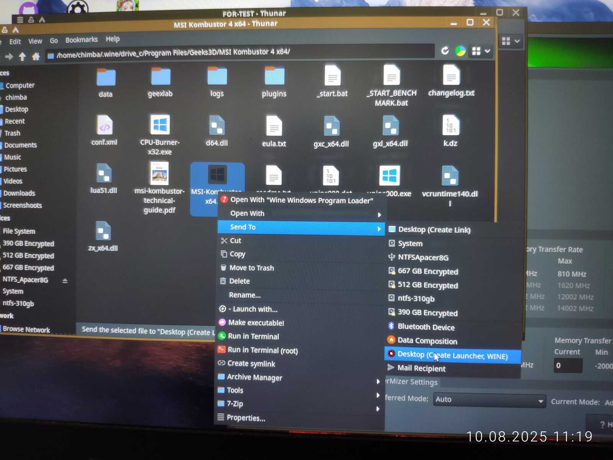Click the Memory Transfer Current value field
Viewport: 613px width, 460px height.
(x=567, y=366)
